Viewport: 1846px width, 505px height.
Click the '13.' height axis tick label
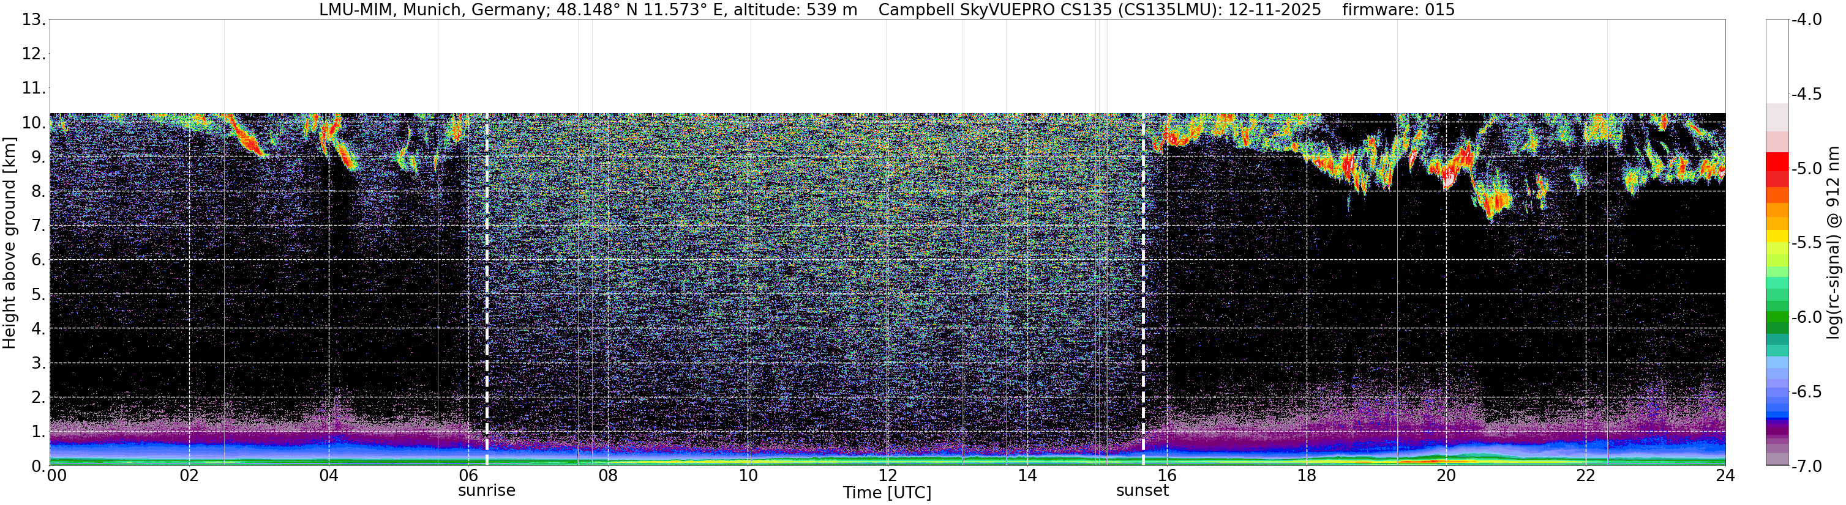pos(33,20)
